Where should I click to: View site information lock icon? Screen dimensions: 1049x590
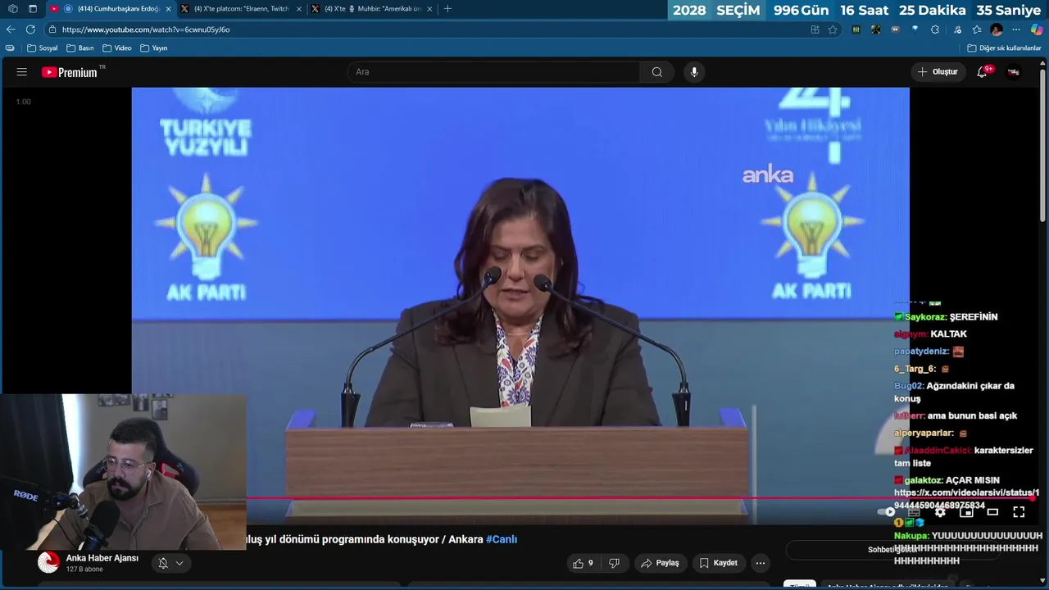click(52, 29)
